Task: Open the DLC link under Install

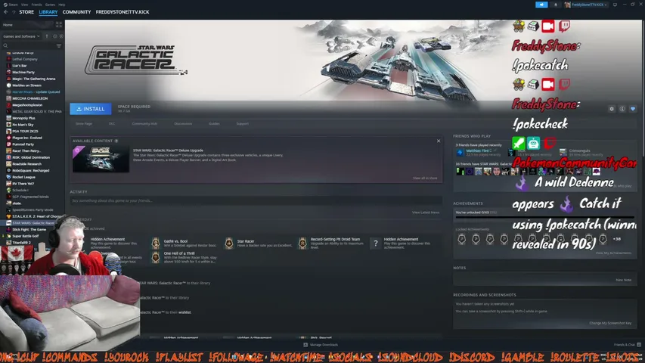Action: coord(112,123)
